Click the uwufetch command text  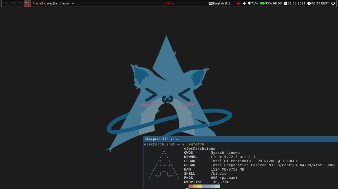coord(195,144)
